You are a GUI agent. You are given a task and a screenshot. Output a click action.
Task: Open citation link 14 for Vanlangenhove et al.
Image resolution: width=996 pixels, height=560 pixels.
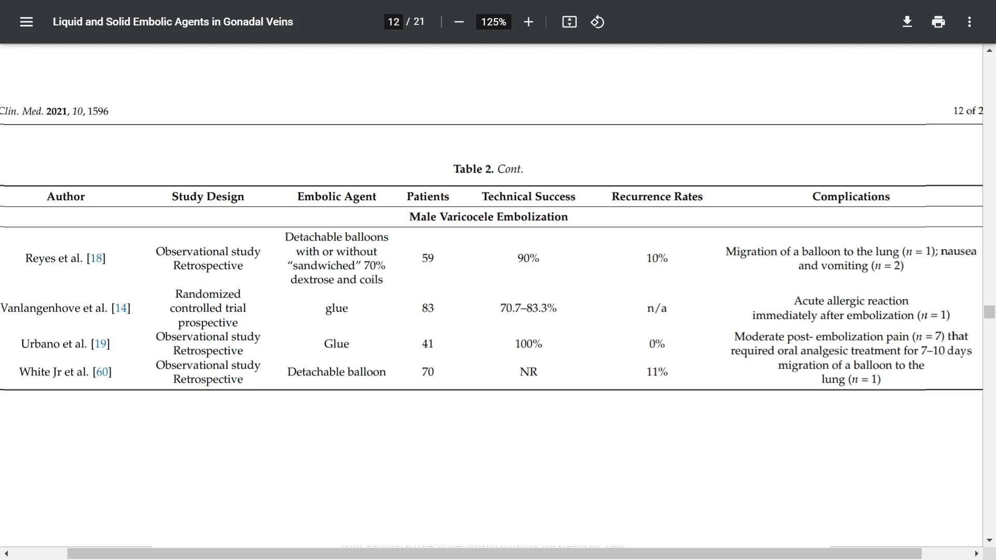point(121,308)
